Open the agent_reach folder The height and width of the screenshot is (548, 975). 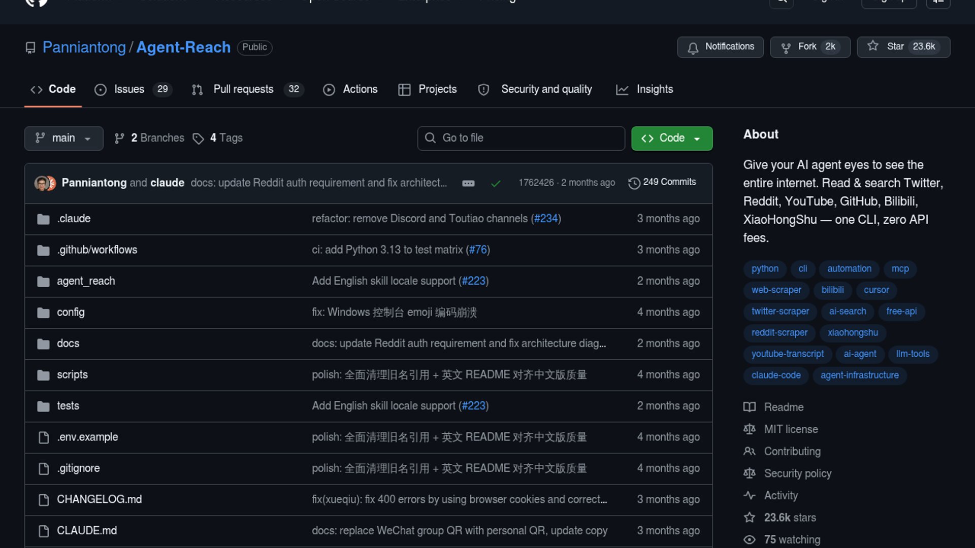coord(86,281)
